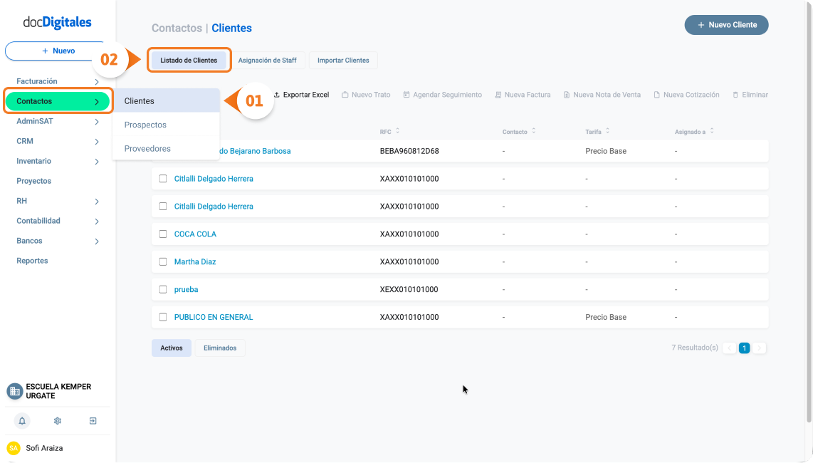This screenshot has width=813, height=463.
Task: Open settings gear icon in sidebar
Action: (x=58, y=421)
